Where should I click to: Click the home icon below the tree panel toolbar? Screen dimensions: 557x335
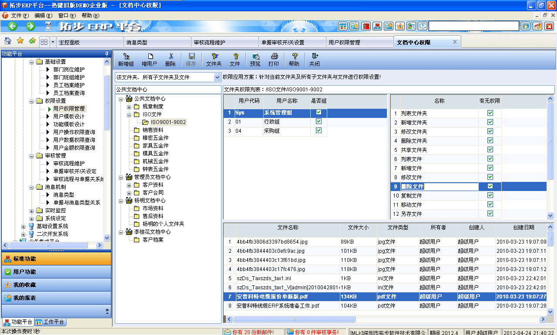click(7, 41)
